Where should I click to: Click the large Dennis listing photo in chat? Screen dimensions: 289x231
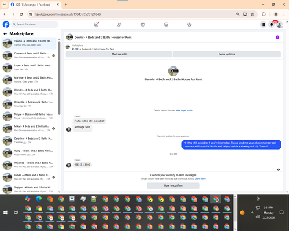pos(173,71)
